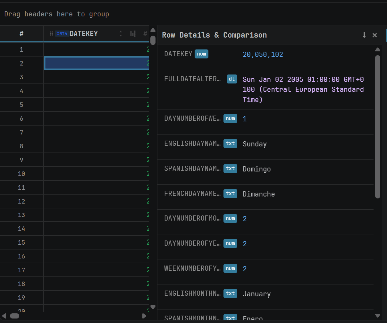Image resolution: width=387 pixels, height=323 pixels.
Task: Select row number 8
Action: [x=21, y=146]
